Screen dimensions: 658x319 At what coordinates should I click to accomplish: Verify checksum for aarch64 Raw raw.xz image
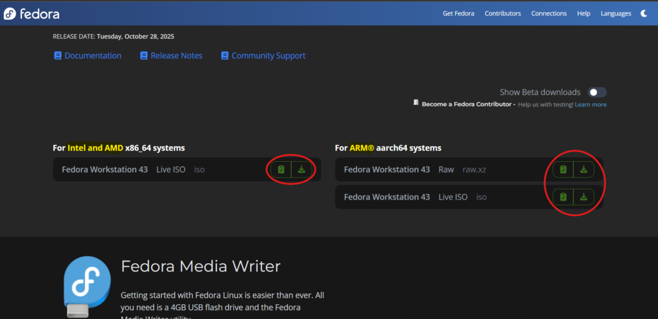click(x=563, y=169)
